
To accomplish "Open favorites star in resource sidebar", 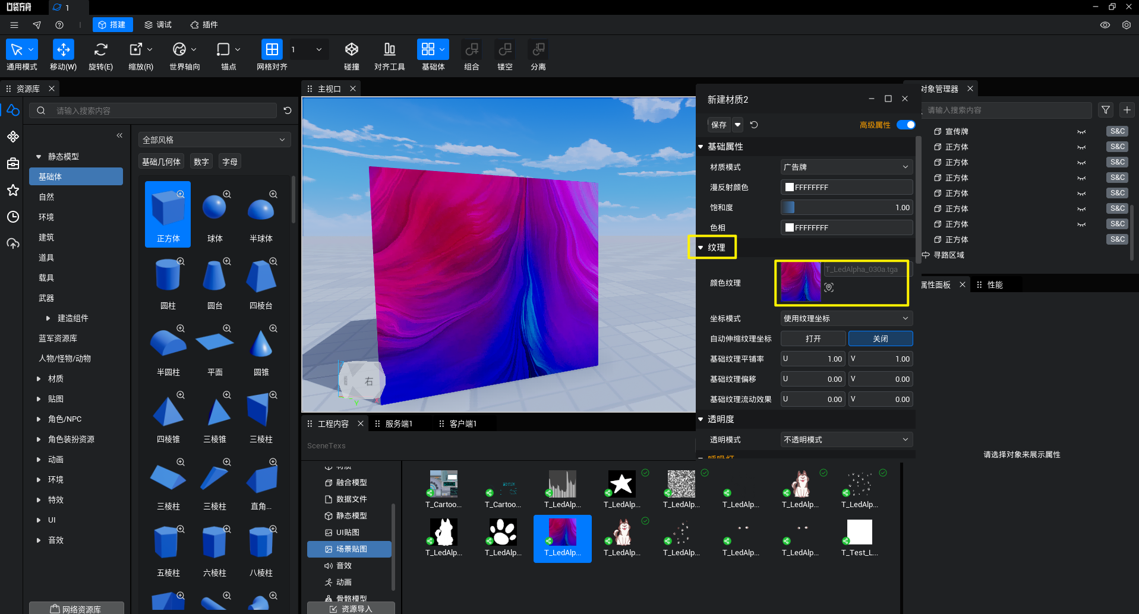I will coord(13,190).
